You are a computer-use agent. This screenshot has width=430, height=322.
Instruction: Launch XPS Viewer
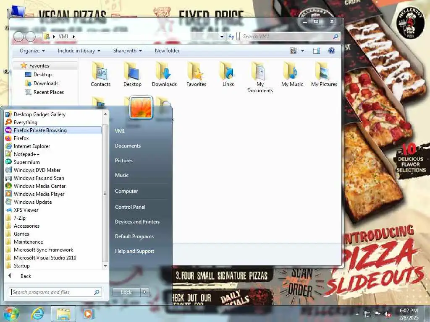click(x=53, y=210)
